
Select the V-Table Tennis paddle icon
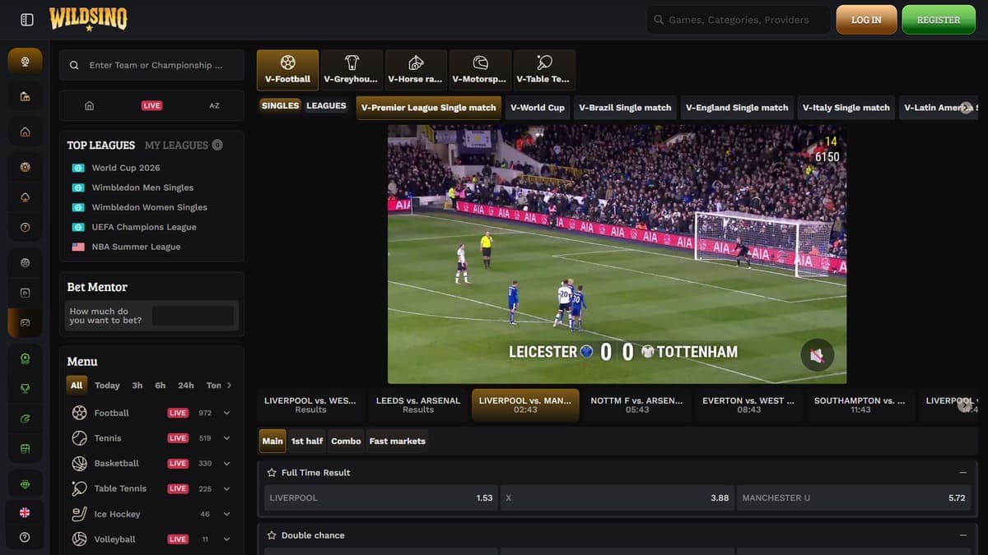(x=544, y=62)
